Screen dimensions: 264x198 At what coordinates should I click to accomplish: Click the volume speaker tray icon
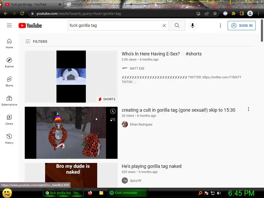(x=219, y=193)
